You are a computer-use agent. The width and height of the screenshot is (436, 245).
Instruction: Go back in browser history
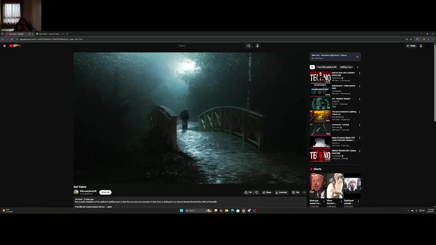click(x=3, y=39)
